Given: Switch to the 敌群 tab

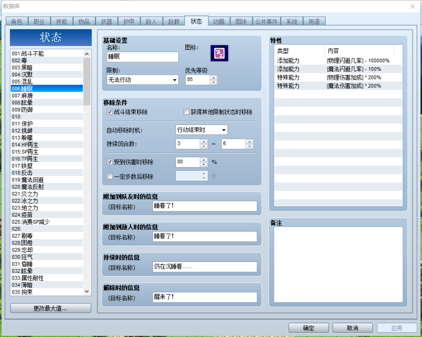Looking at the screenshot, I should 174,21.
